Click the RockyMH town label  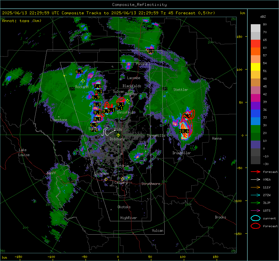82,87
